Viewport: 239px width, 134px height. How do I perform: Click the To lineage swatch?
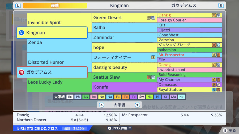(126, 97)
